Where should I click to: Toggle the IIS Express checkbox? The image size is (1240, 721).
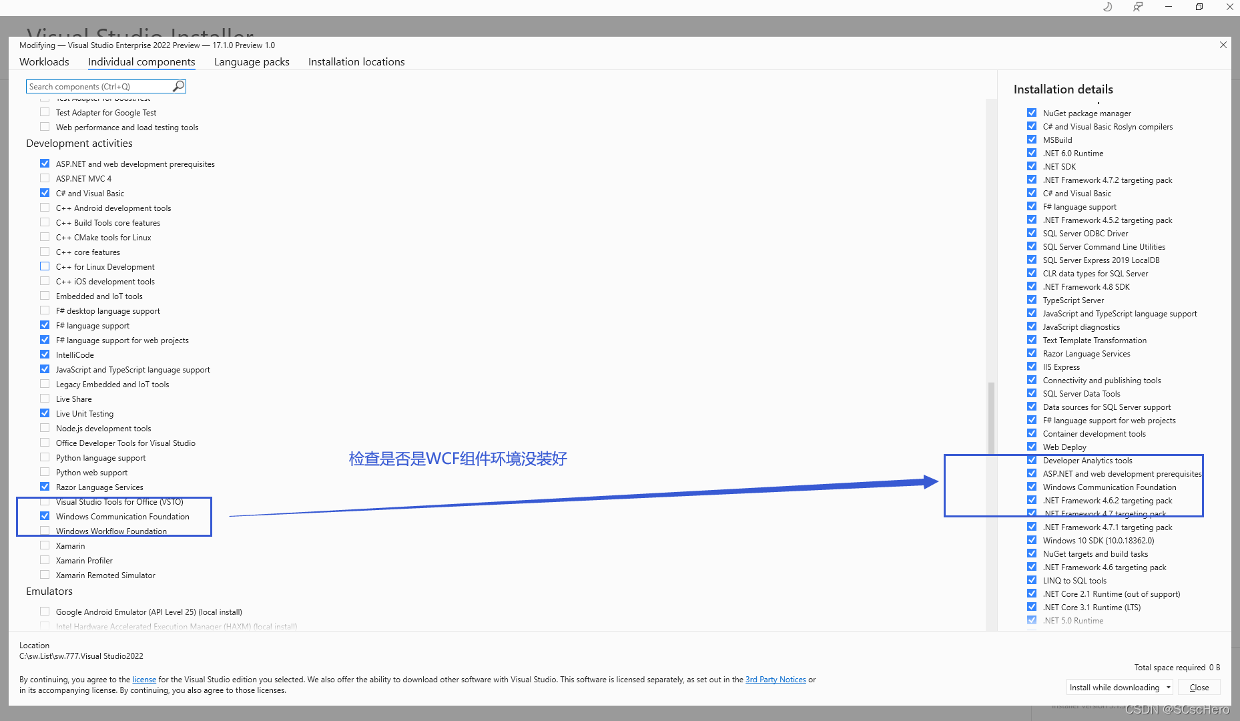[1032, 367]
